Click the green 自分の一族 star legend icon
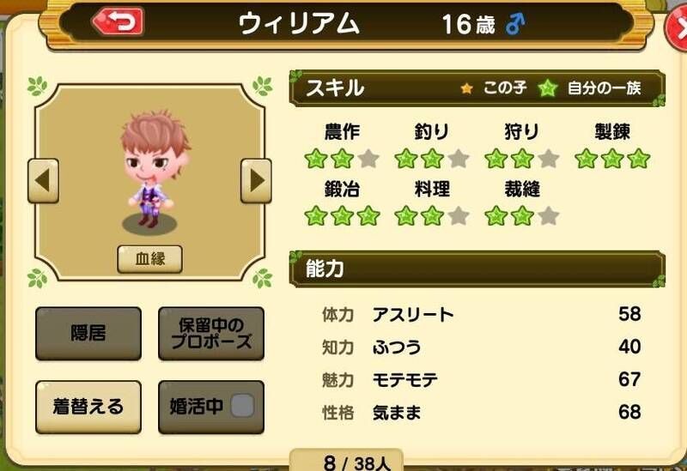Viewport: 687px width, 471px height. pyautogui.click(x=548, y=88)
